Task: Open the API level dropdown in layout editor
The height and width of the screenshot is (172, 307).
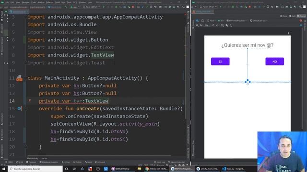Action: pyautogui.click(x=221, y=21)
